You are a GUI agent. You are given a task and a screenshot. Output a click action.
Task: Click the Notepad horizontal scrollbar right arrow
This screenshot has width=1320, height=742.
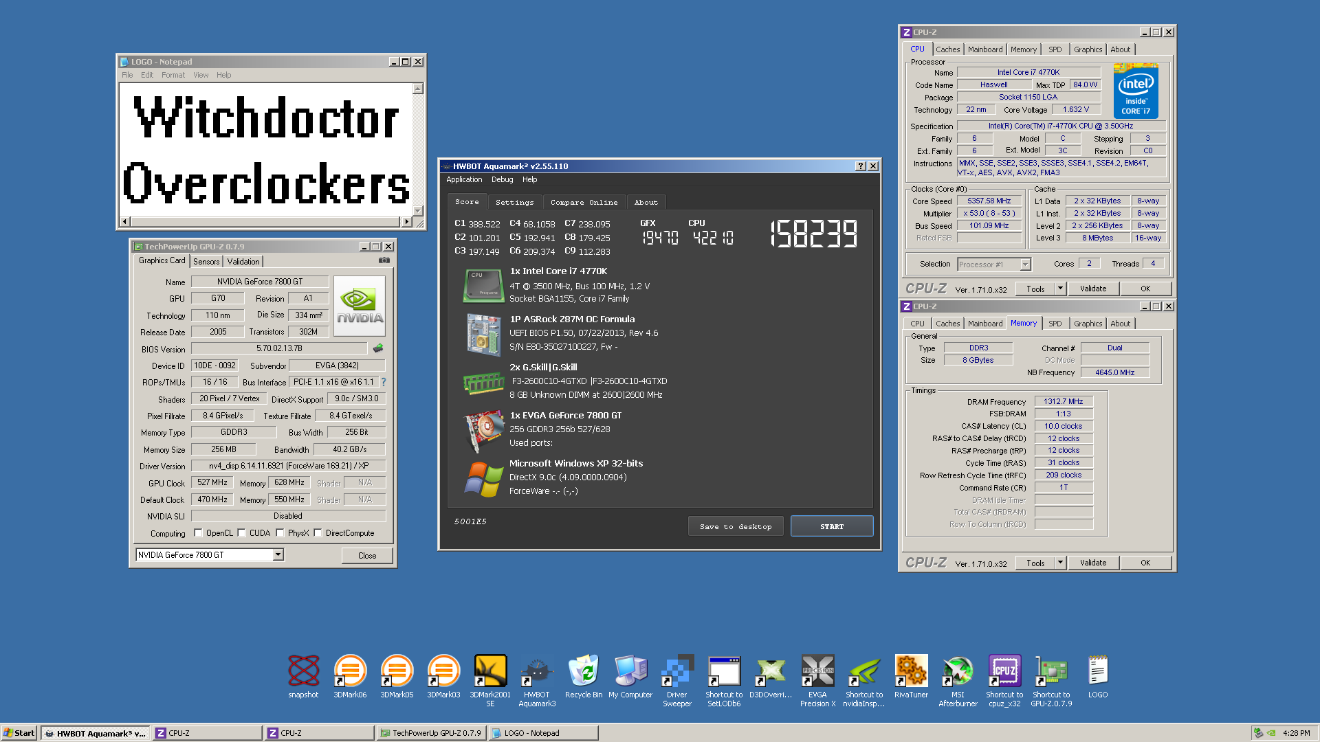click(x=407, y=221)
